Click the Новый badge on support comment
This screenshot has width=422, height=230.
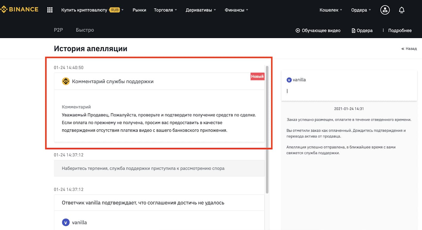[x=257, y=76]
